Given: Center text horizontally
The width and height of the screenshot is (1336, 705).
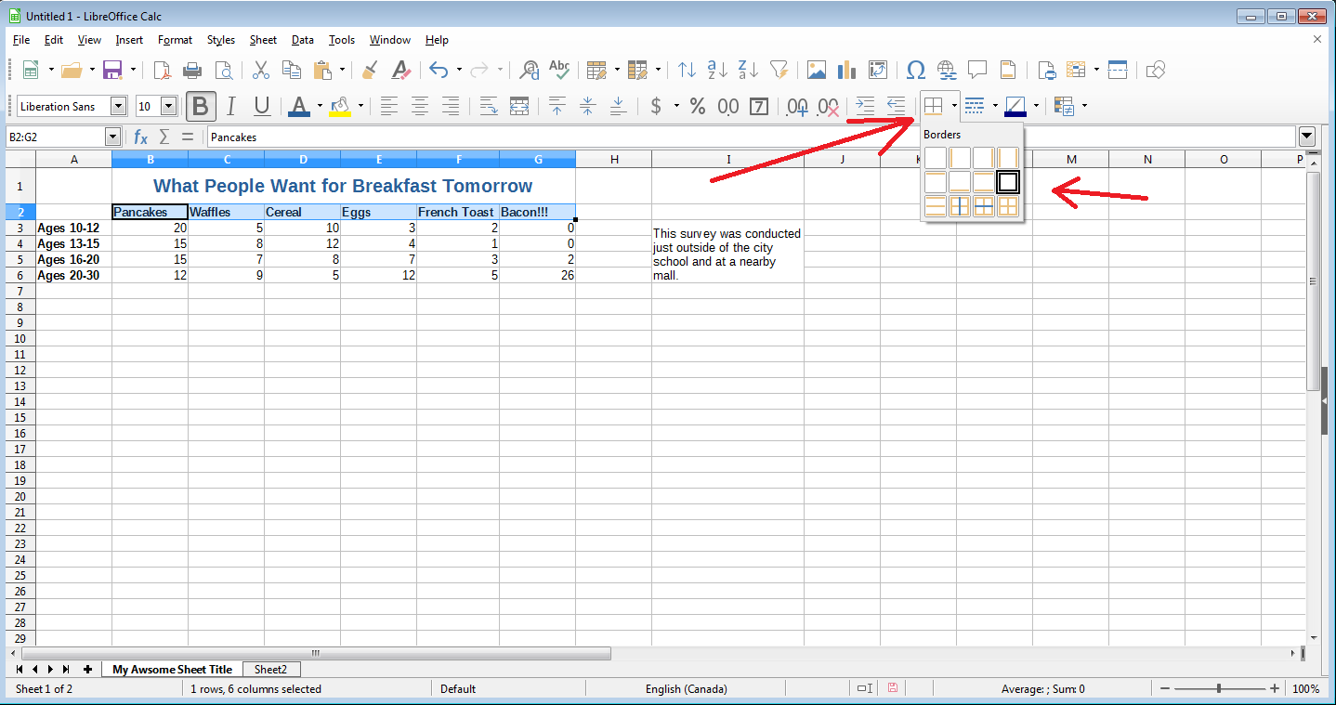Looking at the screenshot, I should tap(420, 106).
